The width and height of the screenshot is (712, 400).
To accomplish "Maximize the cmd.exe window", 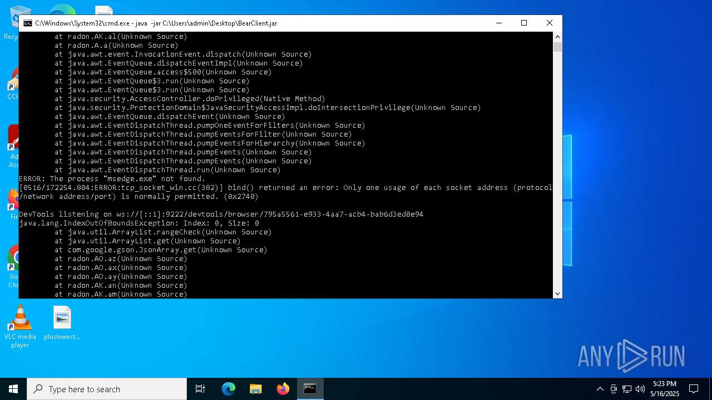I will (524, 23).
